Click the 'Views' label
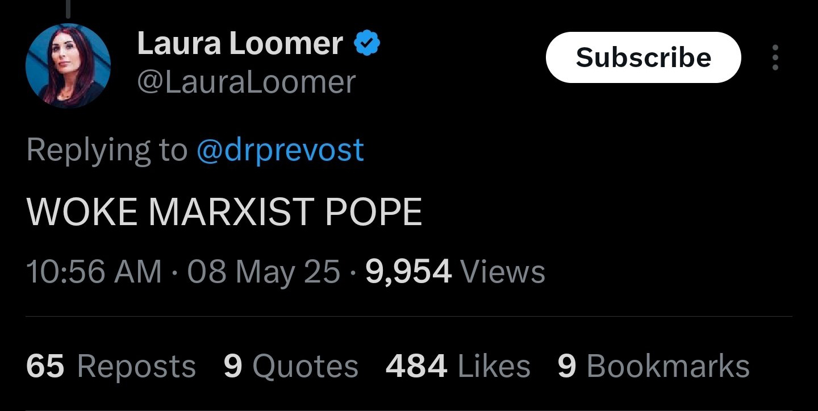 click(x=502, y=271)
